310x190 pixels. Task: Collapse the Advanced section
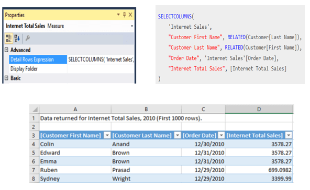coord(6,50)
